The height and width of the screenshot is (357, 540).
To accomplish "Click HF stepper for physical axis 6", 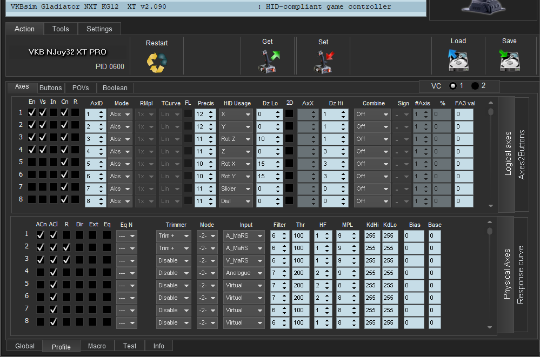I will (x=327, y=298).
